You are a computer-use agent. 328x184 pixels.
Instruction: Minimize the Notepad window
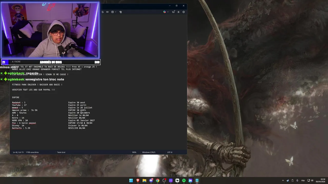(x=170, y=6)
